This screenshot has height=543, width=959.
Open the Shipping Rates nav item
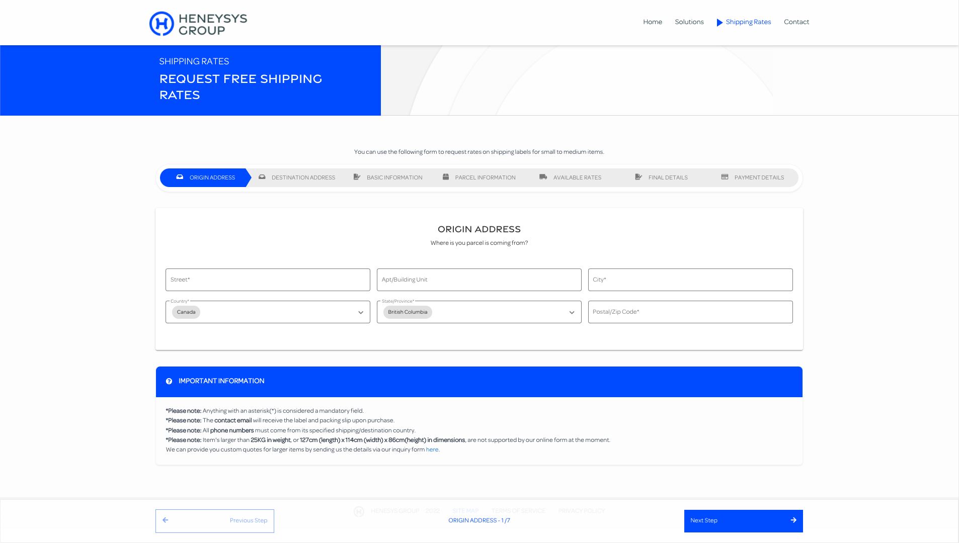click(748, 22)
